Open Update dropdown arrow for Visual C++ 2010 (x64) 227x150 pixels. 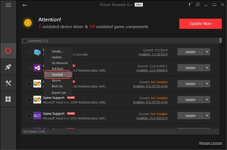pos(207,116)
